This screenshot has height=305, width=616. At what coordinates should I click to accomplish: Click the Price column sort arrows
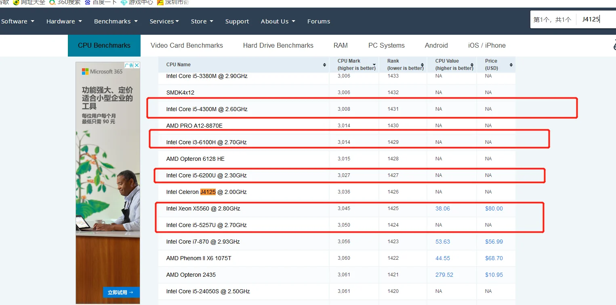tap(511, 65)
